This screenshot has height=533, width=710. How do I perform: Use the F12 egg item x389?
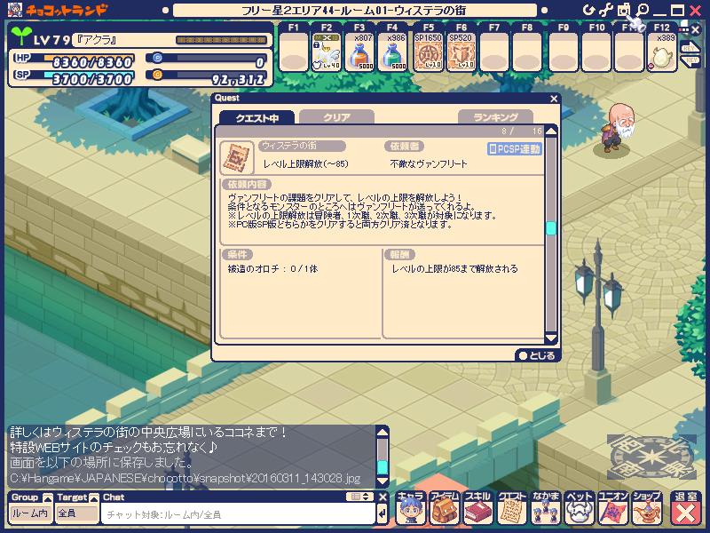(x=661, y=52)
